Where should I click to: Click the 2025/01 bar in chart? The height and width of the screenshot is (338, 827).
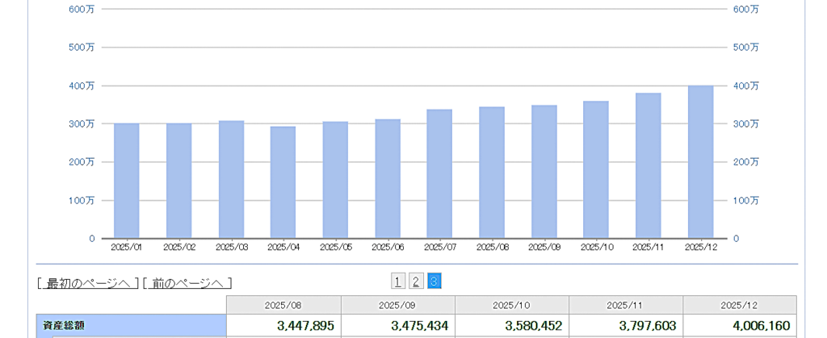(127, 181)
